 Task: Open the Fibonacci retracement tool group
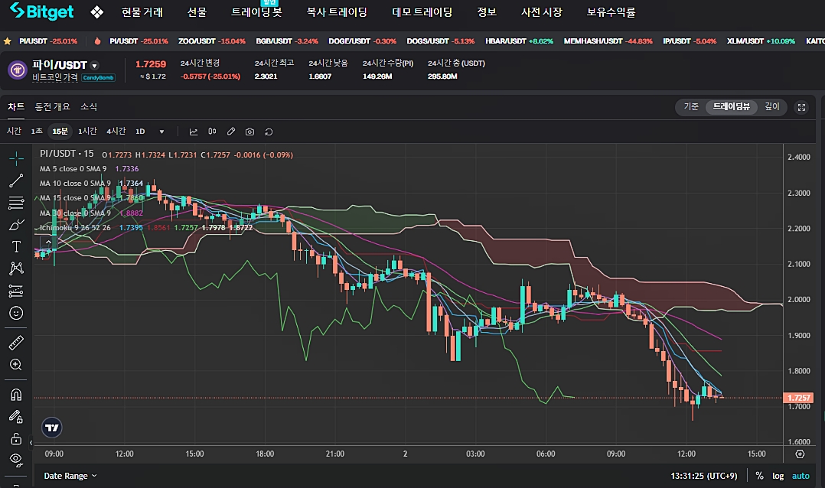(x=16, y=203)
